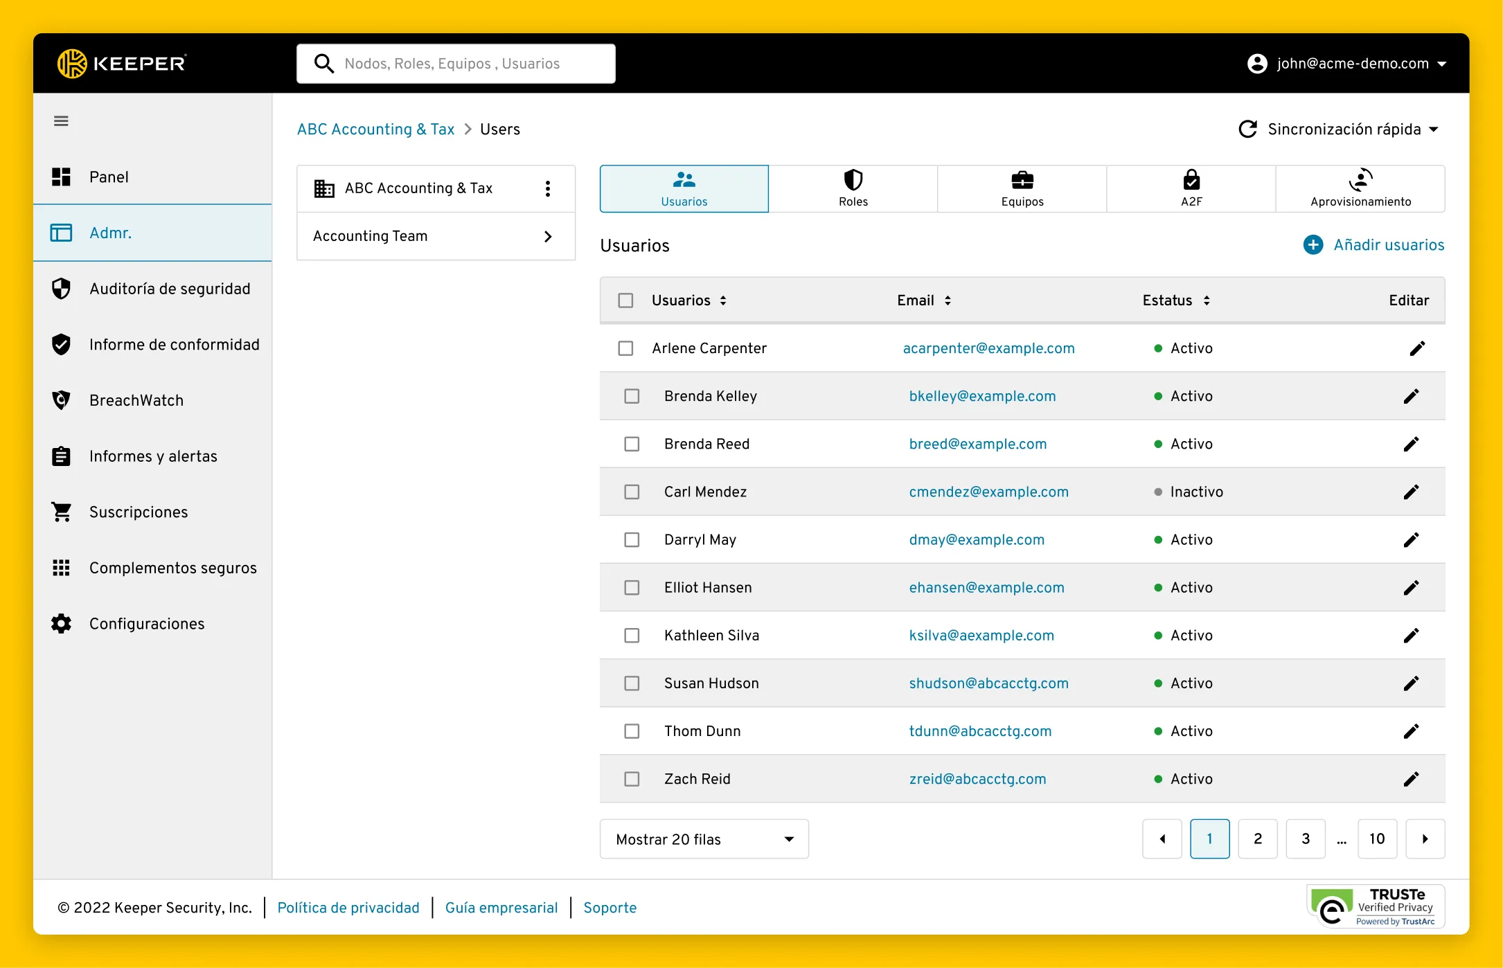The height and width of the screenshot is (968, 1503).
Task: Open ABC Accounting & Tax options menu
Action: point(548,187)
